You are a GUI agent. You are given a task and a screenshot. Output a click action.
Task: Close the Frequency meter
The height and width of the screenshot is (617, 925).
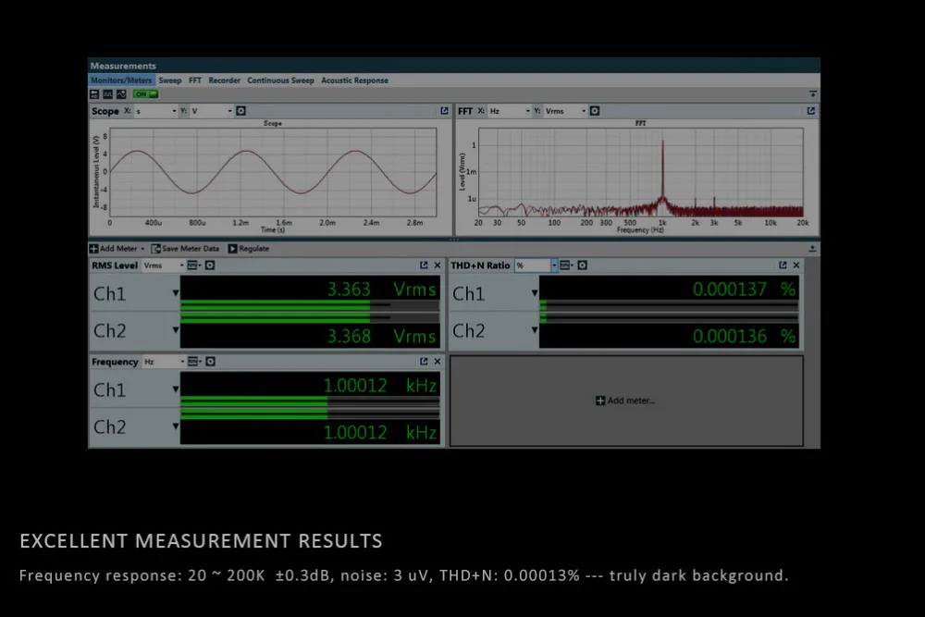438,362
